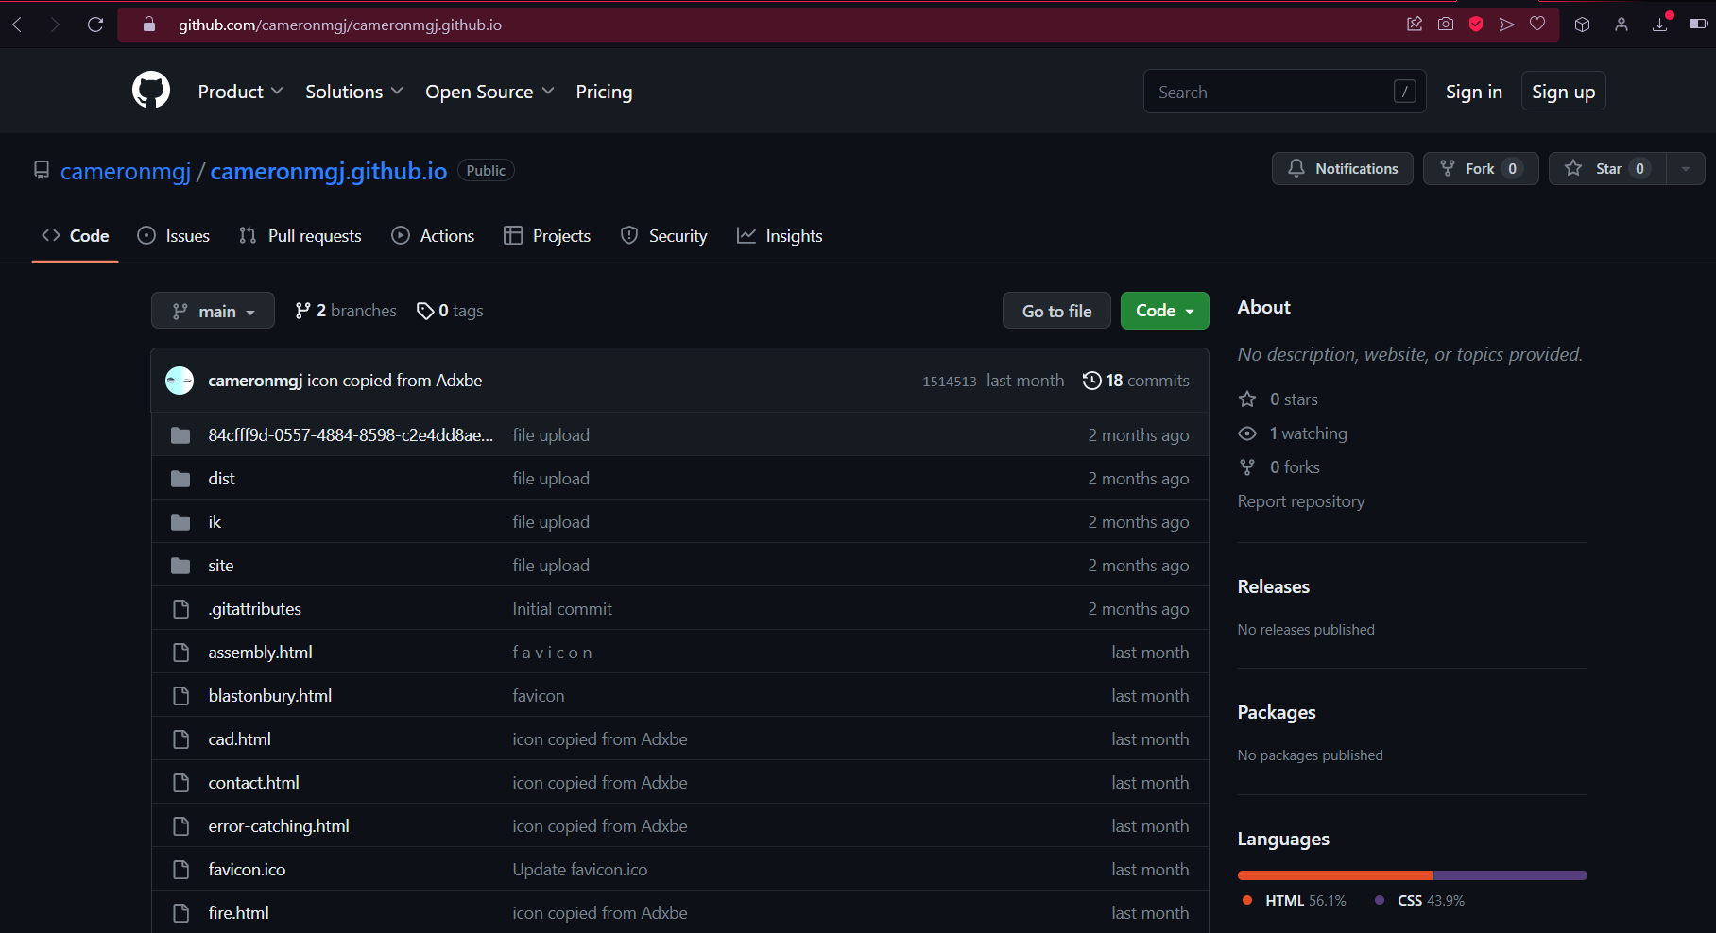Click the GitHub Search input field
The height and width of the screenshot is (933, 1716).
pos(1284,92)
